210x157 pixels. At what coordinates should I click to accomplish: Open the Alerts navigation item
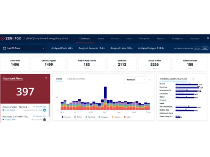129,39
